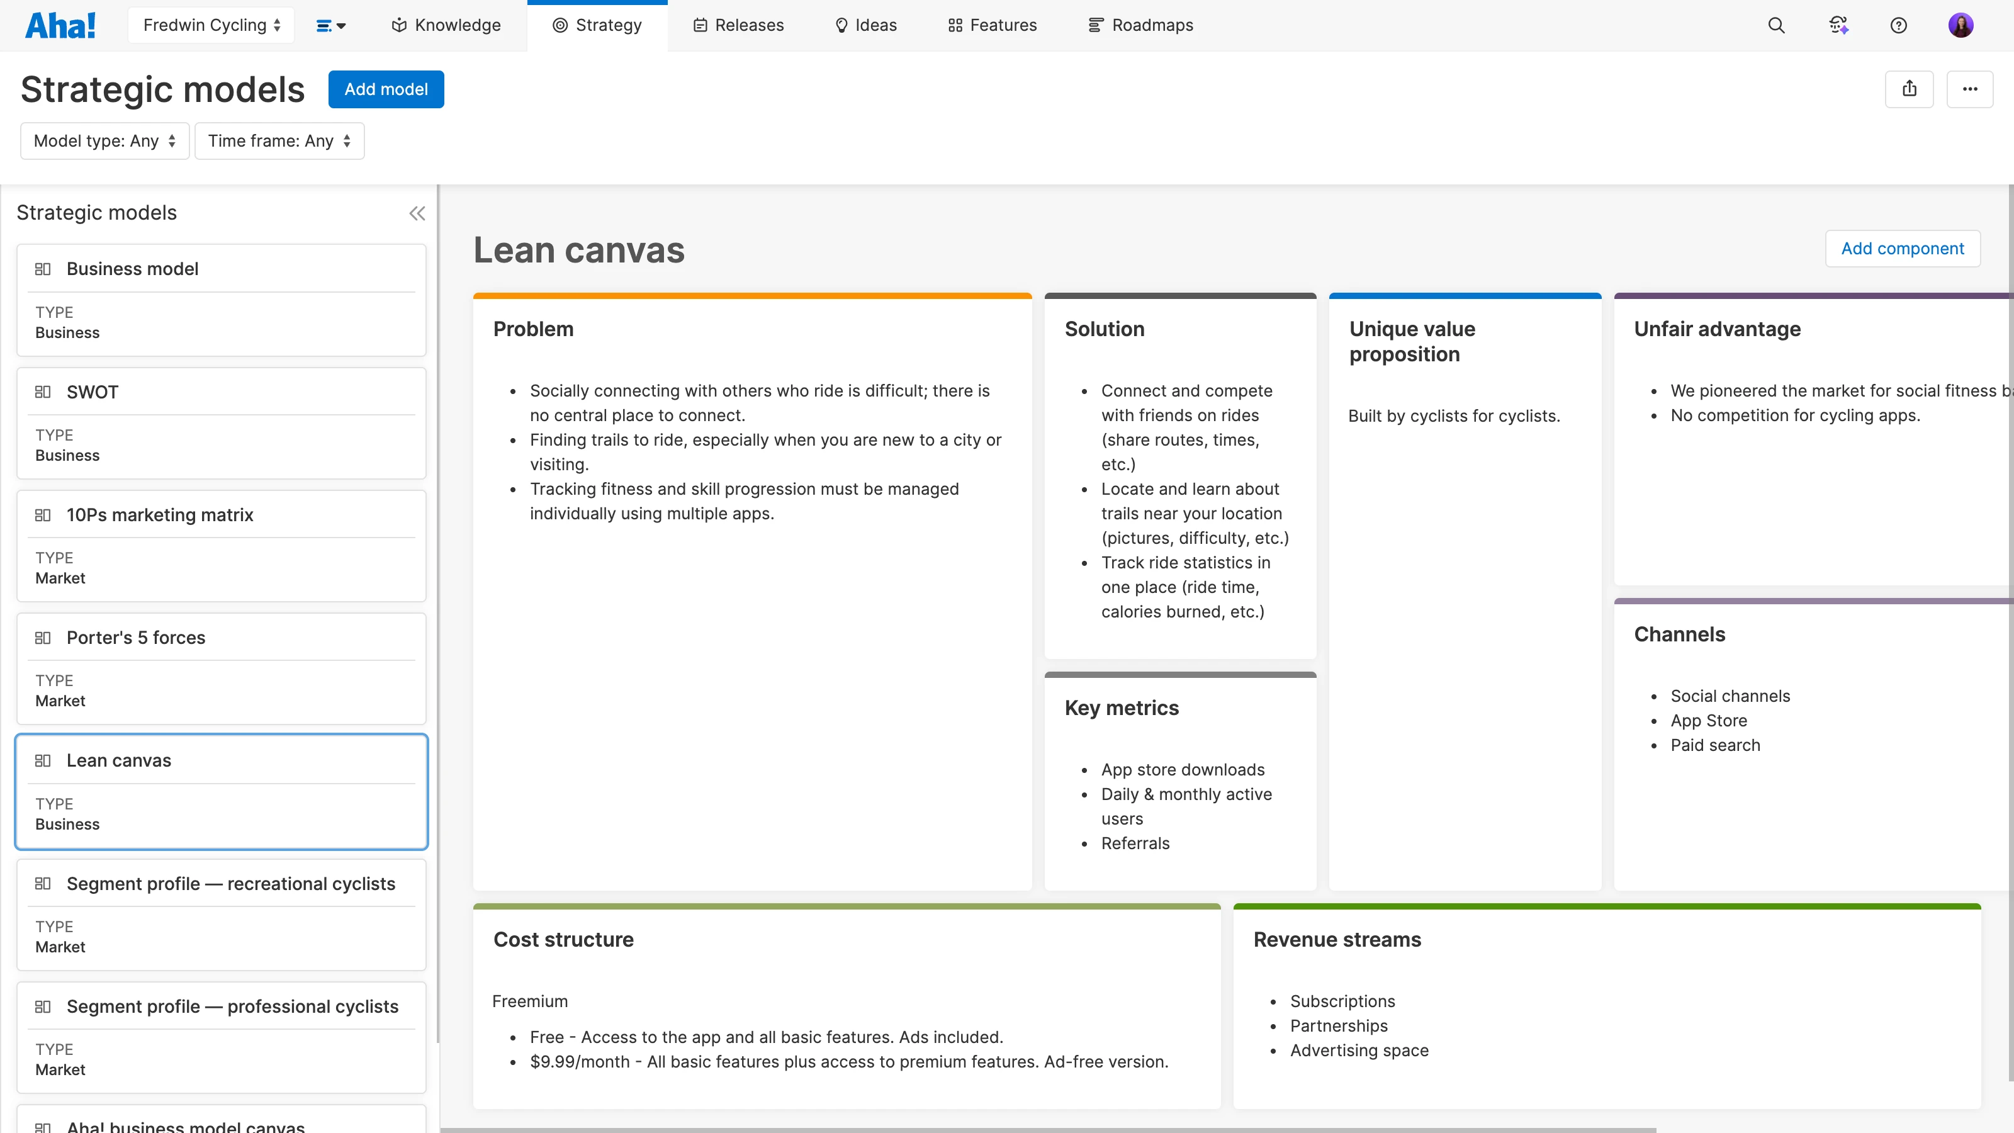Open the Features tab
Viewport: 2014px width, 1133px height.
(992, 25)
